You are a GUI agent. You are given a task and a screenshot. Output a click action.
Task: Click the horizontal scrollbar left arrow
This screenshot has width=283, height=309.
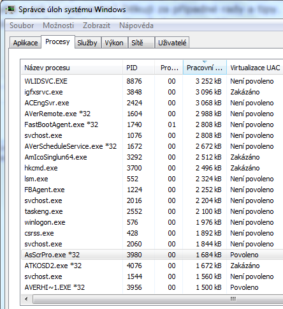pyautogui.click(x=26, y=299)
